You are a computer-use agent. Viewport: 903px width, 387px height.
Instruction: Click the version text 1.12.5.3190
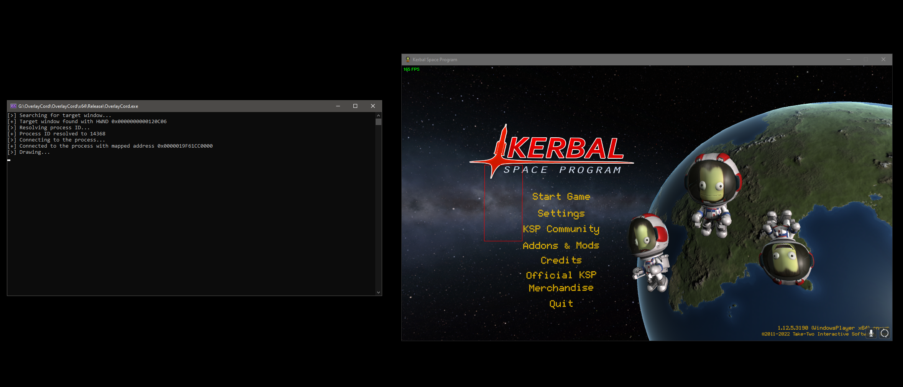click(793, 328)
